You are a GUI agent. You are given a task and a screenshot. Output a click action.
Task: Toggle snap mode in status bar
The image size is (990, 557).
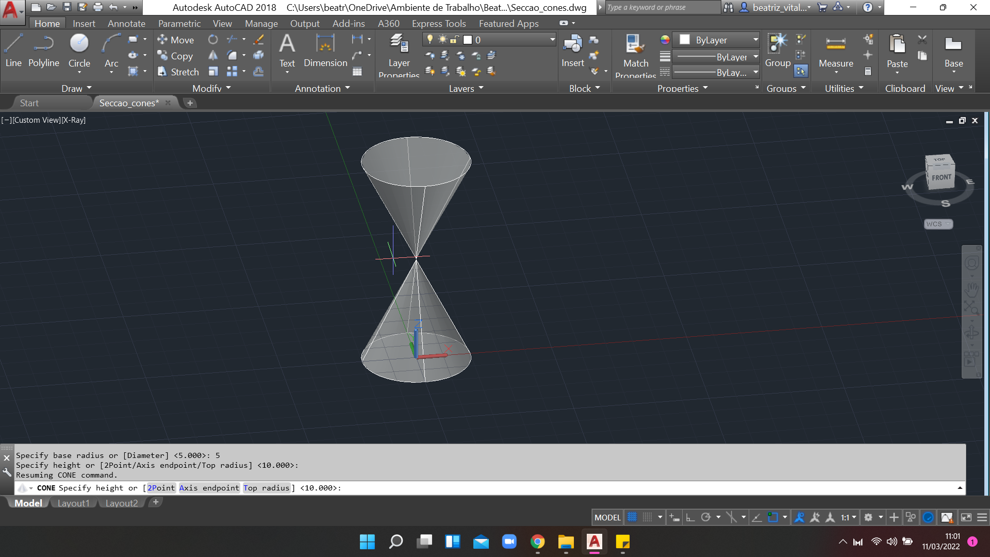(648, 517)
